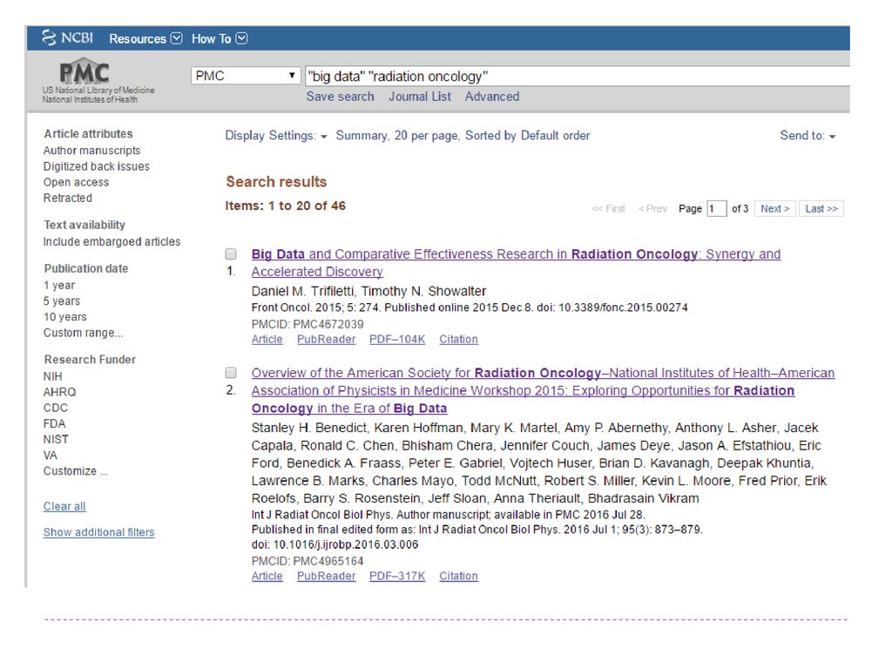
Task: Open Citation link for PMC4965164
Action: (458, 577)
